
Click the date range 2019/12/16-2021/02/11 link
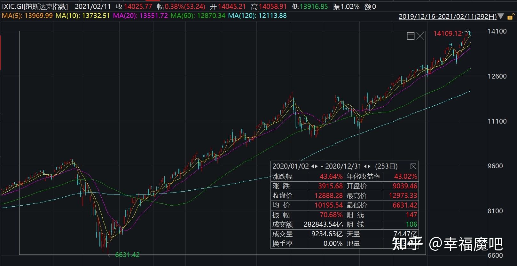pyautogui.click(x=448, y=17)
